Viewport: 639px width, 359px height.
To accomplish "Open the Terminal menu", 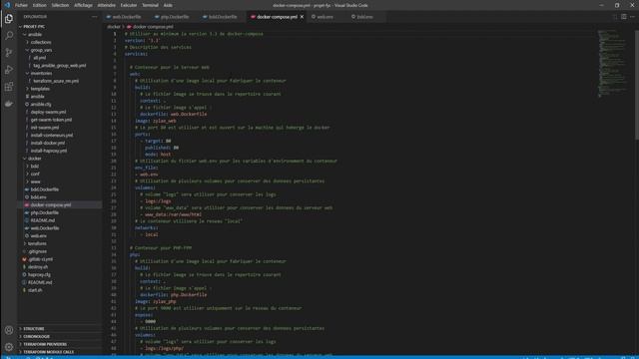I will (x=150, y=5).
